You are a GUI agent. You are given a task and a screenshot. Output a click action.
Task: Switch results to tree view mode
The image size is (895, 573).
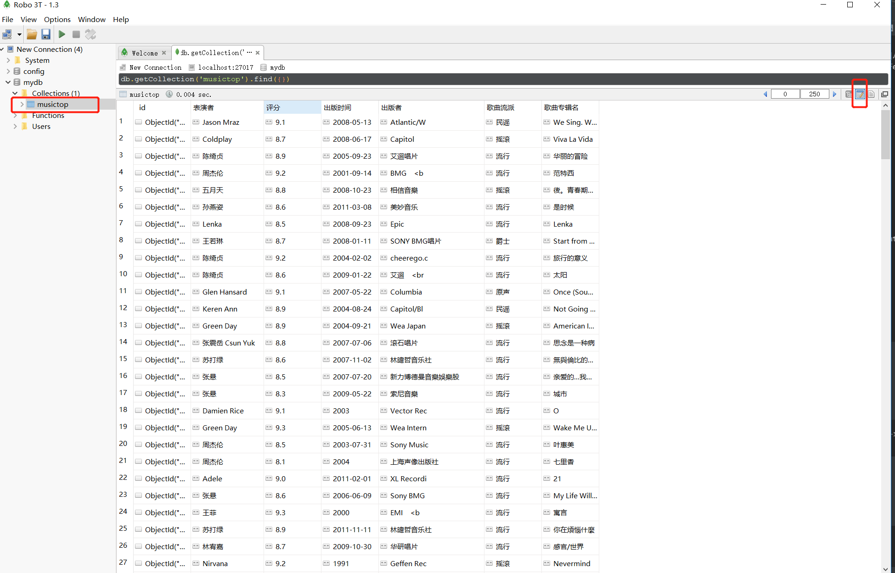click(849, 94)
